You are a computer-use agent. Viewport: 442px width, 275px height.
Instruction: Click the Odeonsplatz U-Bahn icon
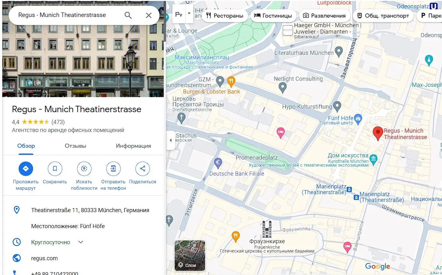pyautogui.click(x=434, y=6)
